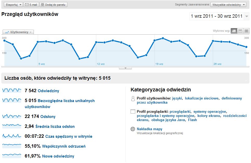Open the Eksportuj export menu

[x=13, y=5]
